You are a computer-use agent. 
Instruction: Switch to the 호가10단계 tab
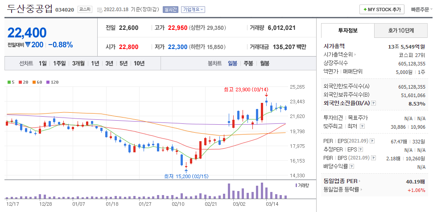point(401,31)
